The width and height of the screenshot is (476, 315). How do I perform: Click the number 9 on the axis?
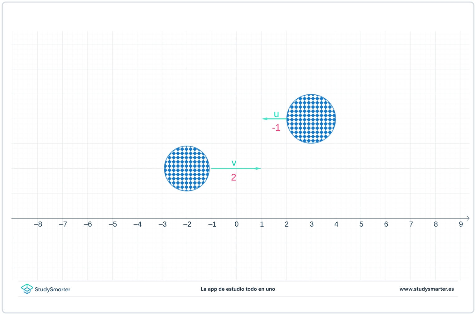(x=461, y=224)
